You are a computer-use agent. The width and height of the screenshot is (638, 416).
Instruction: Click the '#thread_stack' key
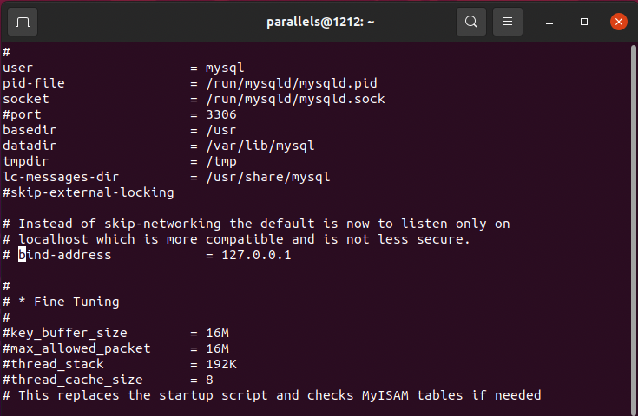coord(53,364)
